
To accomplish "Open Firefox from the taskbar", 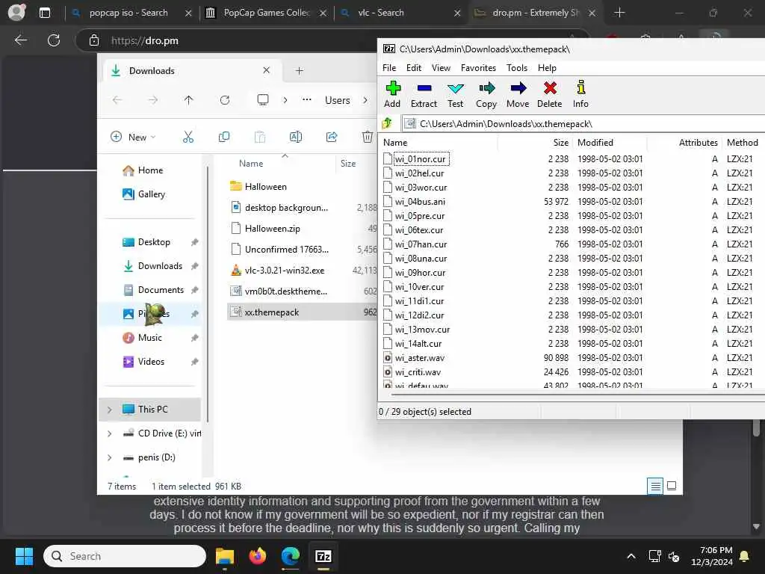I will [258, 556].
